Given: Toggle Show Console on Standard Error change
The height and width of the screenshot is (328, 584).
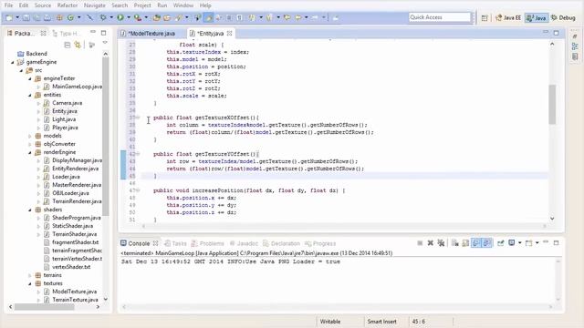Looking at the screenshot, I should click(x=486, y=243).
